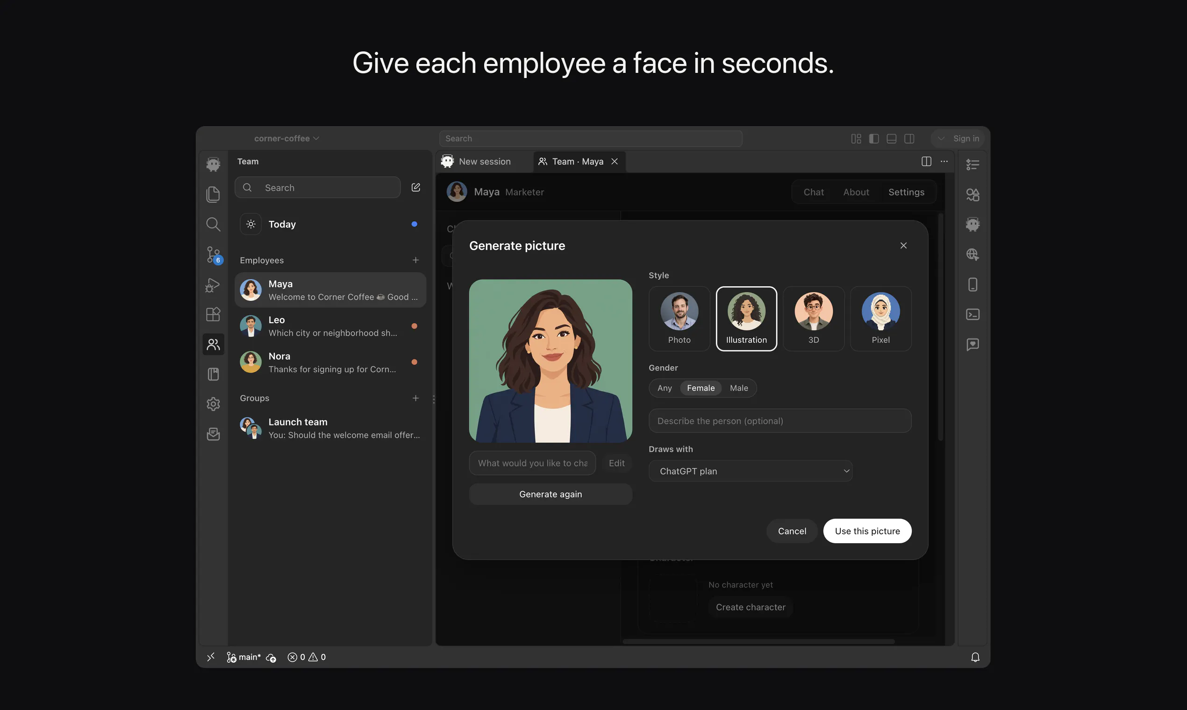Click the customize layout icon in title bar

point(856,139)
